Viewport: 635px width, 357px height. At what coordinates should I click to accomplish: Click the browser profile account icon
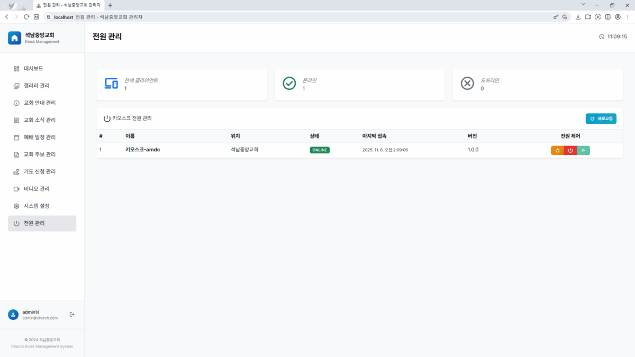618,17
